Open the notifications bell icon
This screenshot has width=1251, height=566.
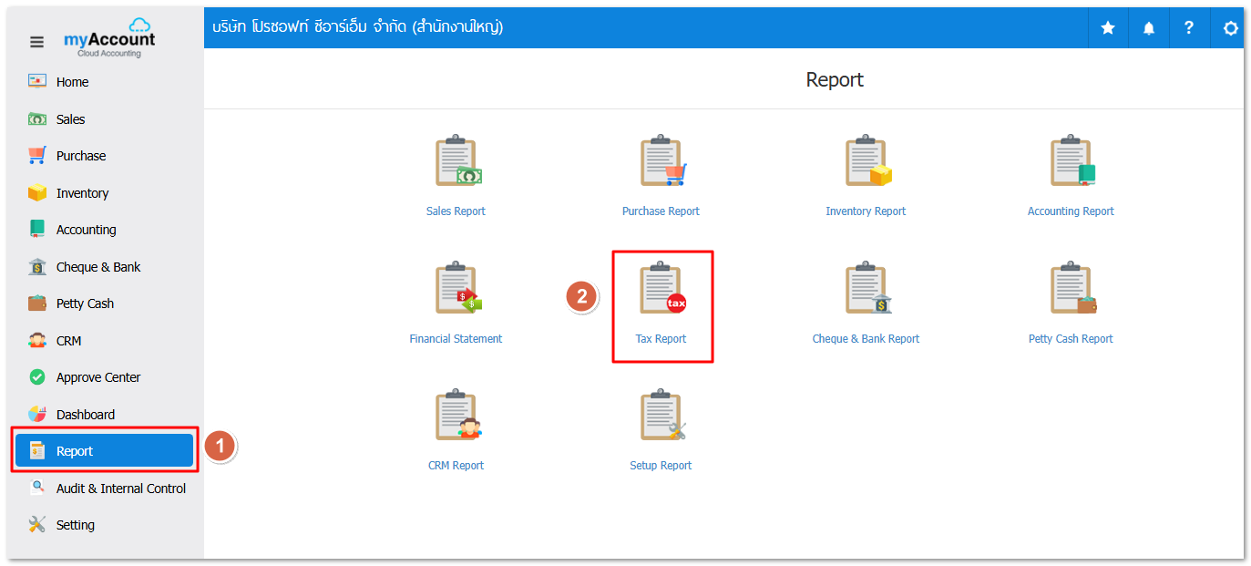[1149, 28]
